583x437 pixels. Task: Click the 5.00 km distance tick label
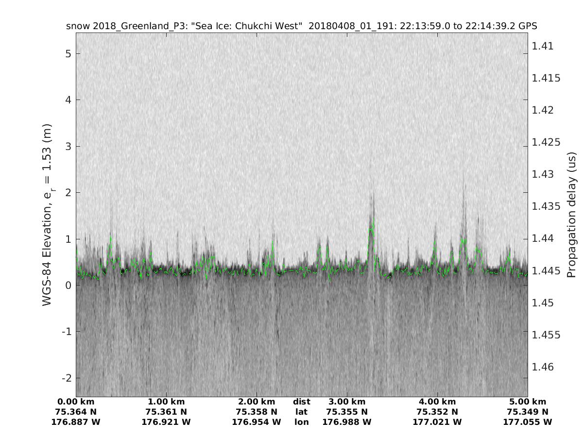click(528, 402)
